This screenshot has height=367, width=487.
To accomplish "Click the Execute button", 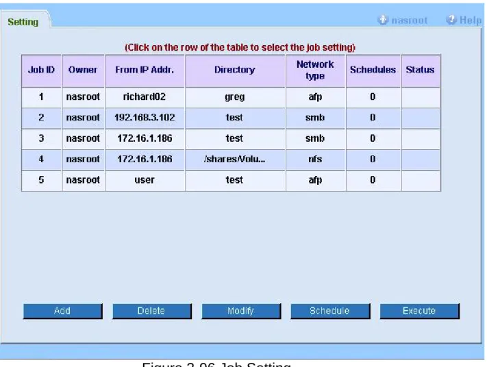I will point(419,311).
